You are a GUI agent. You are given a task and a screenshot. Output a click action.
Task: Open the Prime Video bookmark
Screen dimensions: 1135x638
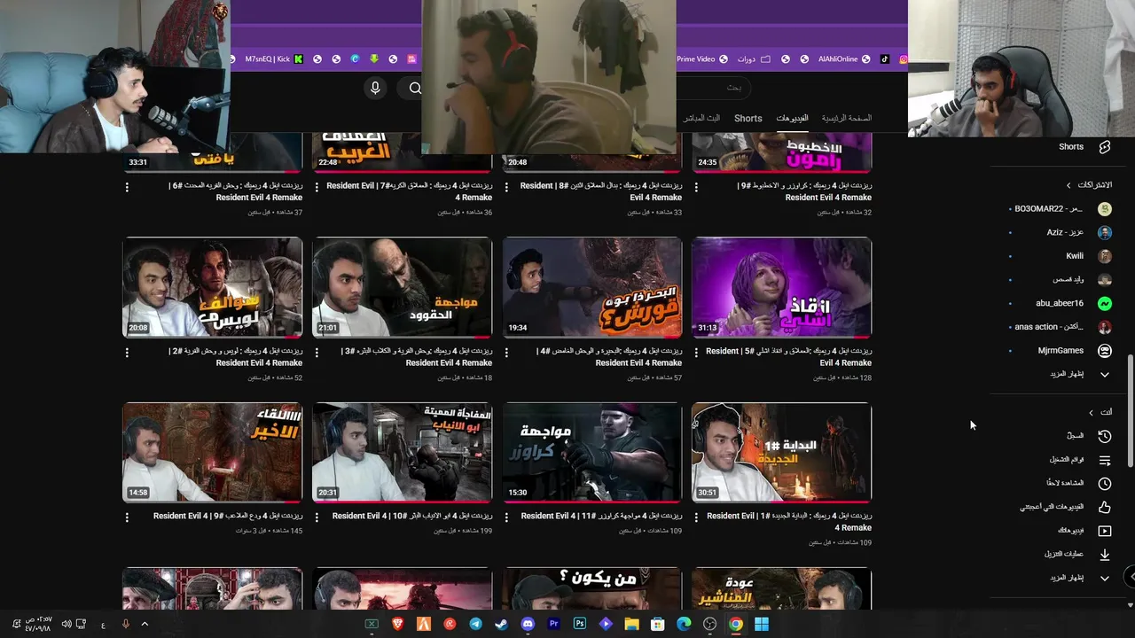pos(702,59)
